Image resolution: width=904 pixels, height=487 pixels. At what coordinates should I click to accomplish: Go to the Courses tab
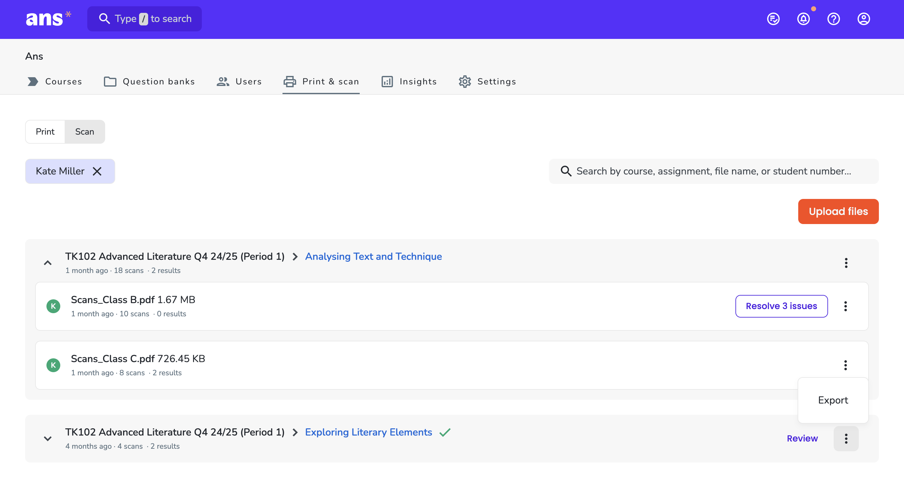point(55,81)
